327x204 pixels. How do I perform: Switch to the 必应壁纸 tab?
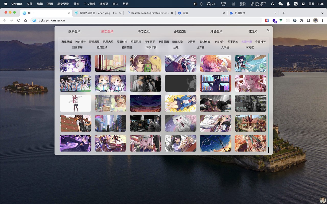point(180,31)
